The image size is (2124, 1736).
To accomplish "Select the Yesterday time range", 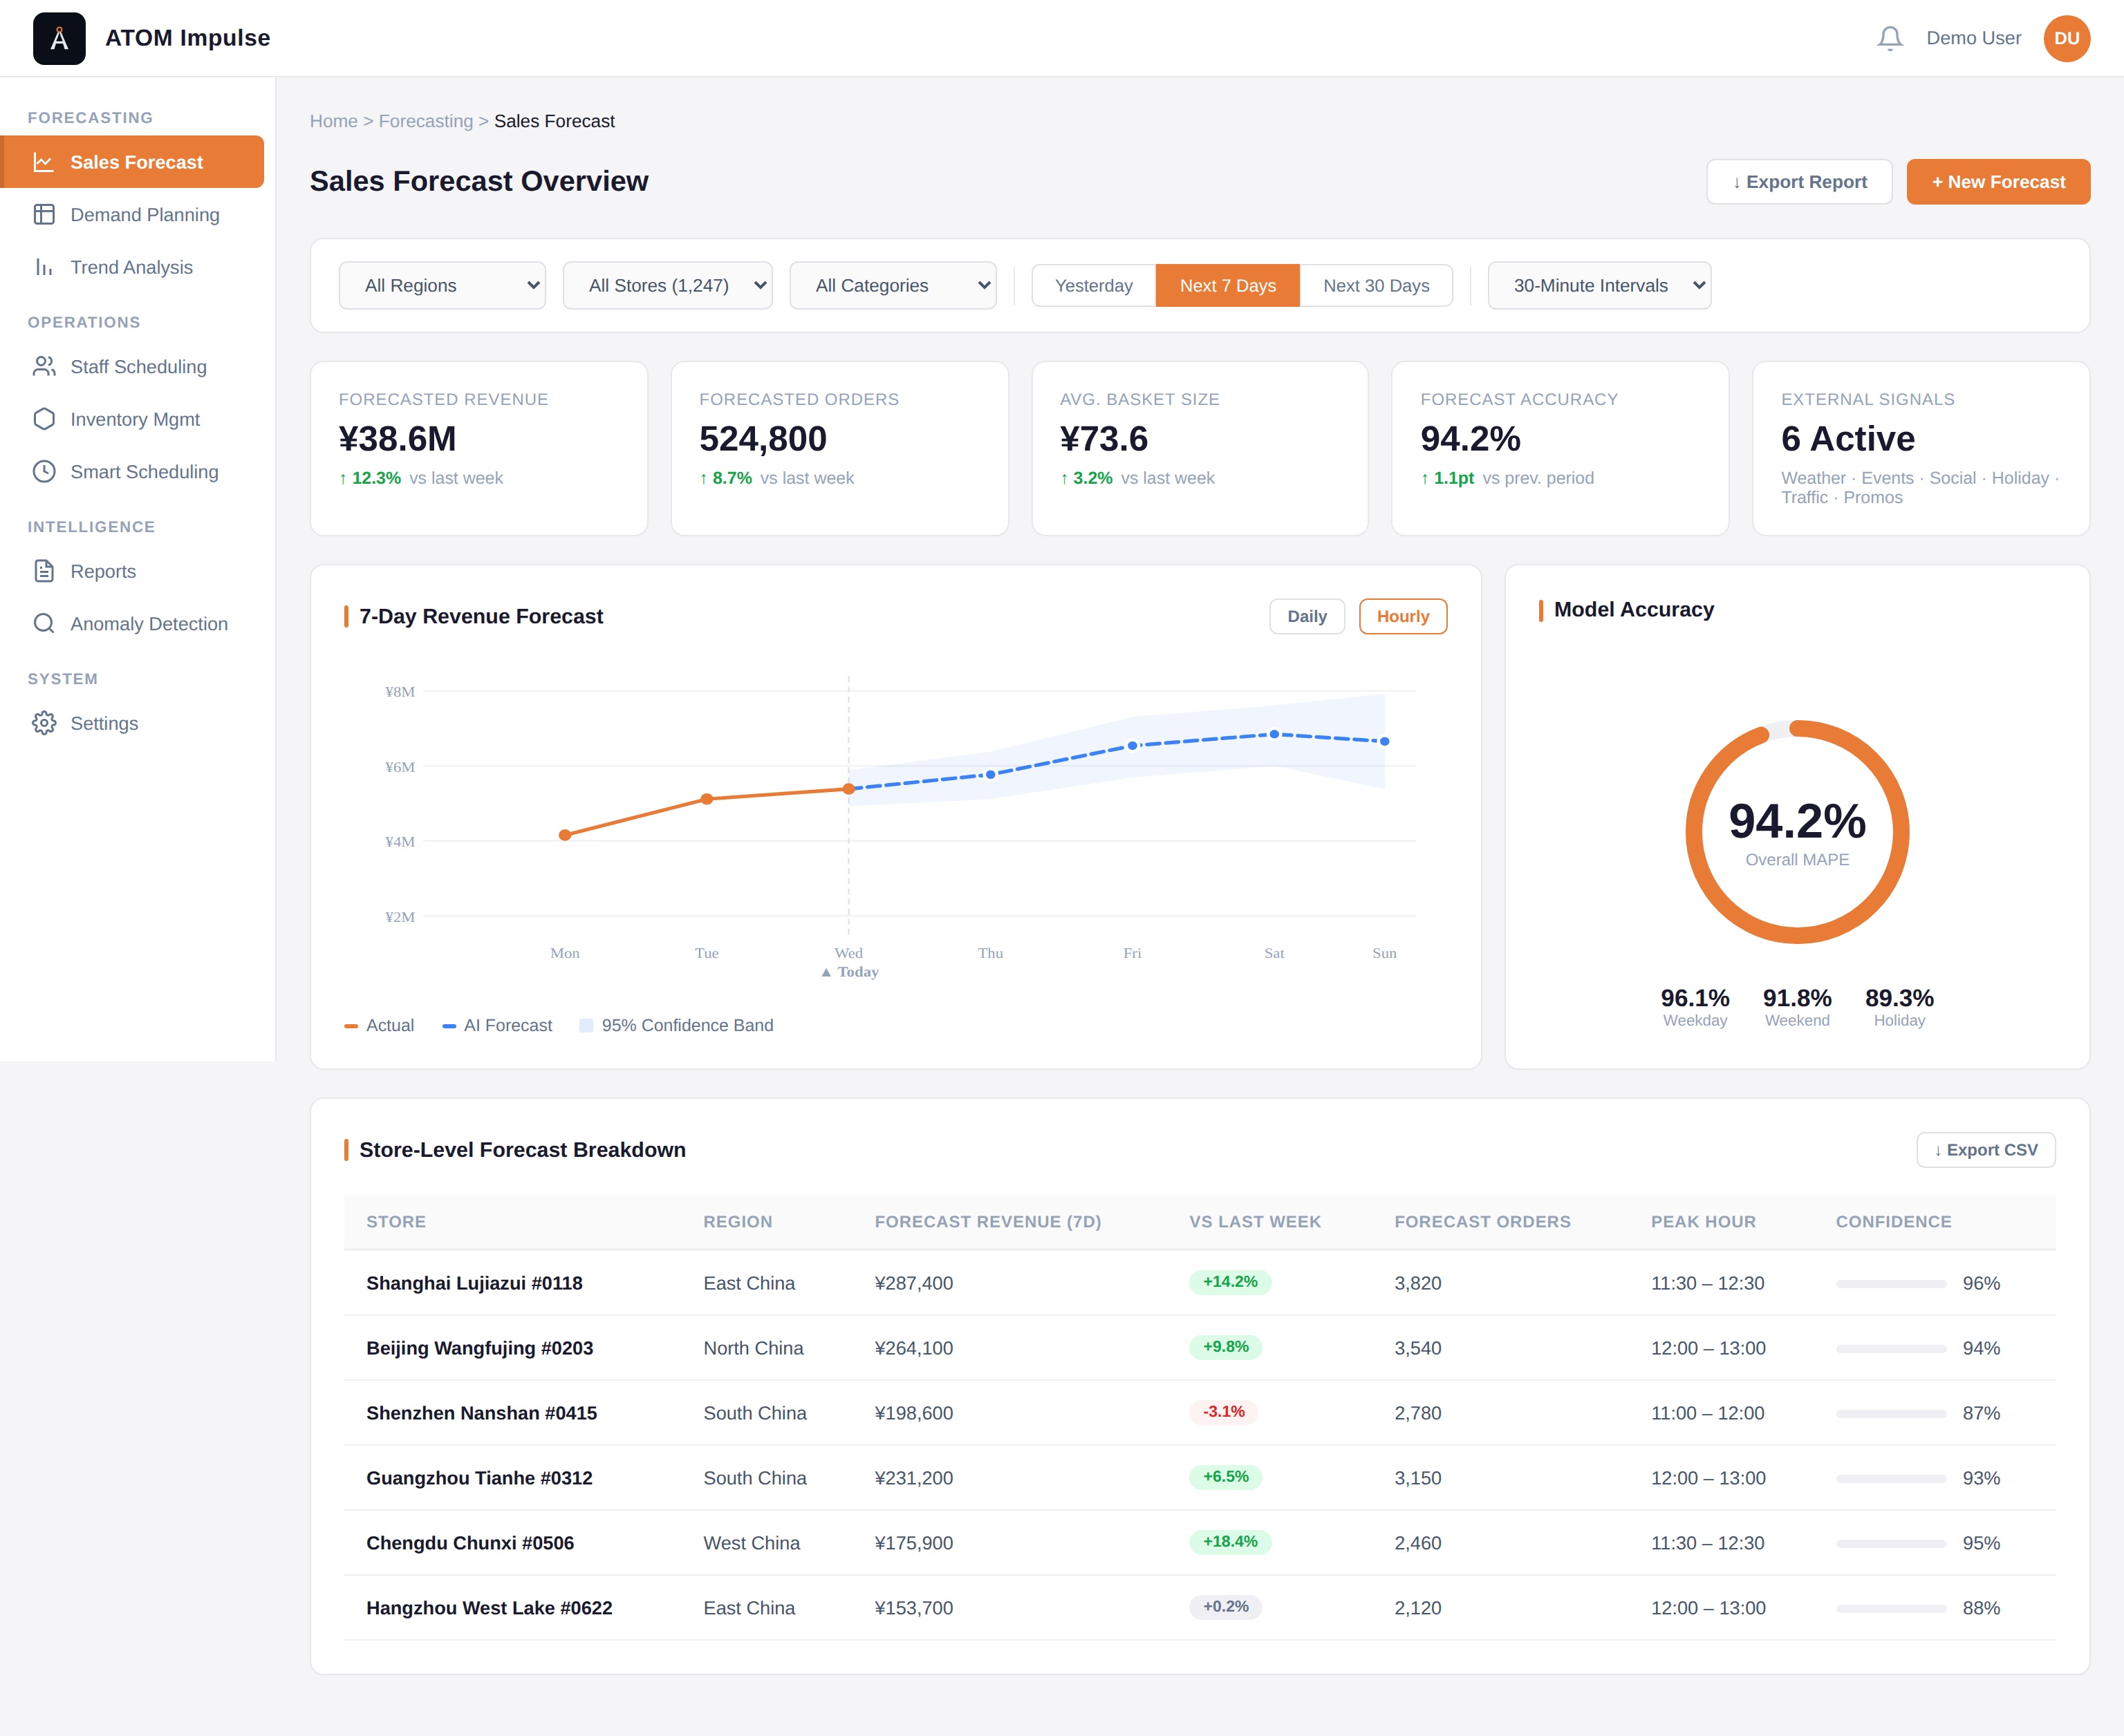I will 1092,286.
